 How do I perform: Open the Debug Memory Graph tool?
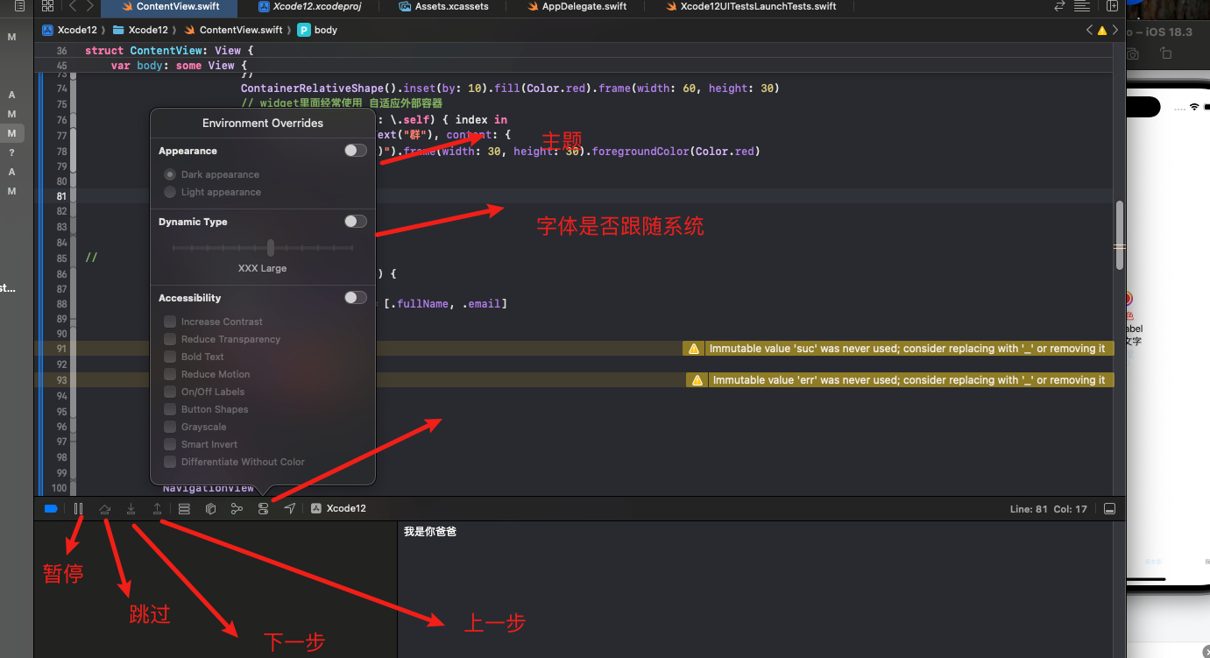(237, 508)
